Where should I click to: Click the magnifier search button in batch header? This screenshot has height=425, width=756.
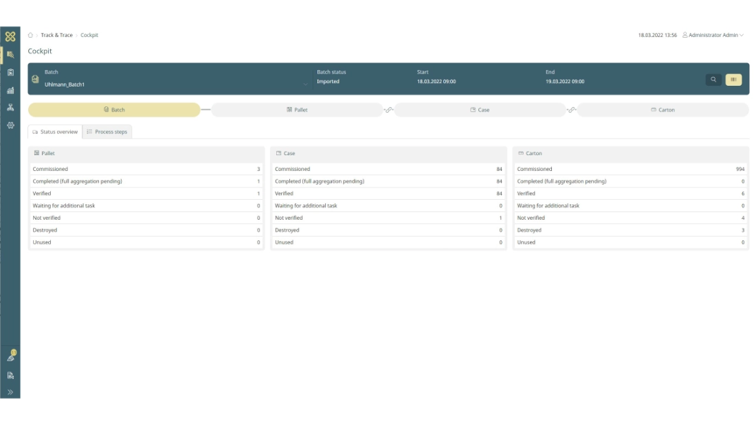[713, 80]
